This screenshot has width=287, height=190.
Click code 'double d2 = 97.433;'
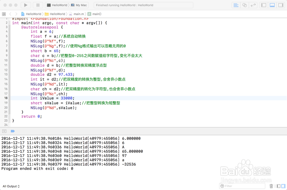53,74
